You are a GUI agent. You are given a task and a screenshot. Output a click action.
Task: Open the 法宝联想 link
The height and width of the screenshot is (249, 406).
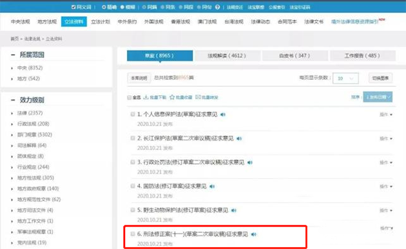pos(256,7)
